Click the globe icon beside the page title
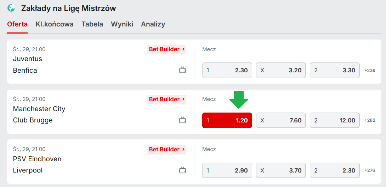The image size is (386, 187). click(x=11, y=8)
